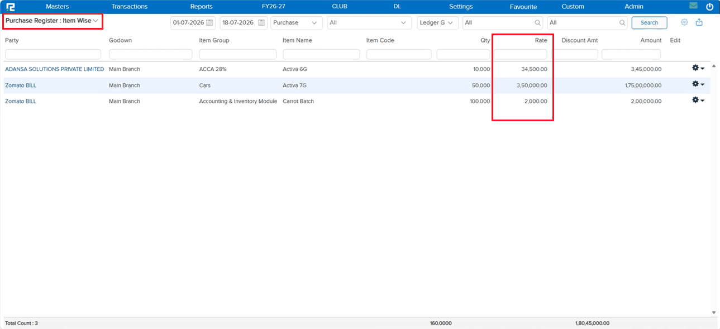Click CLUB in top bar
The height and width of the screenshot is (329, 720).
point(340,7)
